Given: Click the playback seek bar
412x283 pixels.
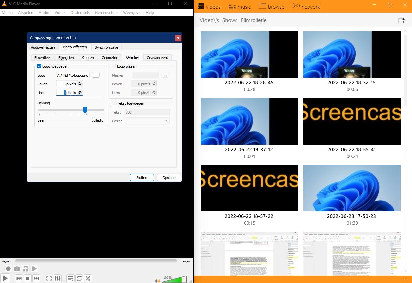Looking at the screenshot, I should [x=96, y=261].
